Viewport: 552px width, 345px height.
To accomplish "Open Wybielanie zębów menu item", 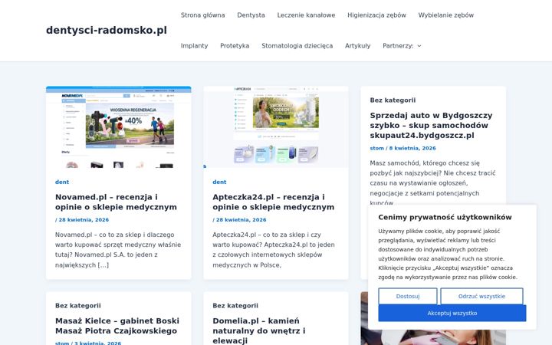I will coord(445,15).
